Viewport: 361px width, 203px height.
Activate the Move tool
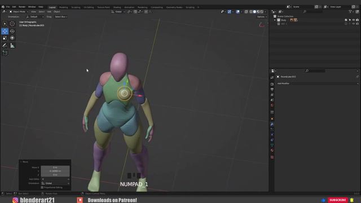(5, 31)
